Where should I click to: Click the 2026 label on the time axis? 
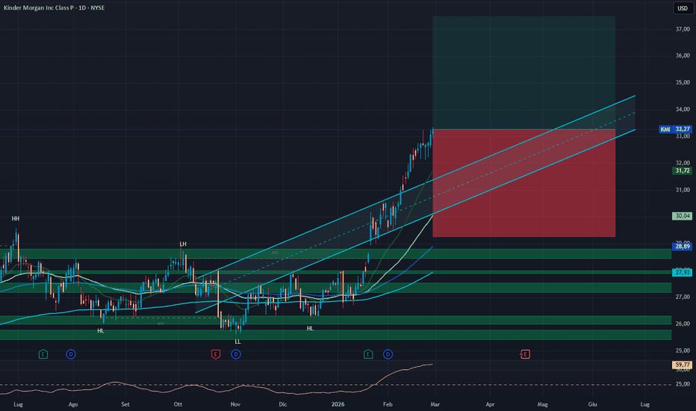338,404
